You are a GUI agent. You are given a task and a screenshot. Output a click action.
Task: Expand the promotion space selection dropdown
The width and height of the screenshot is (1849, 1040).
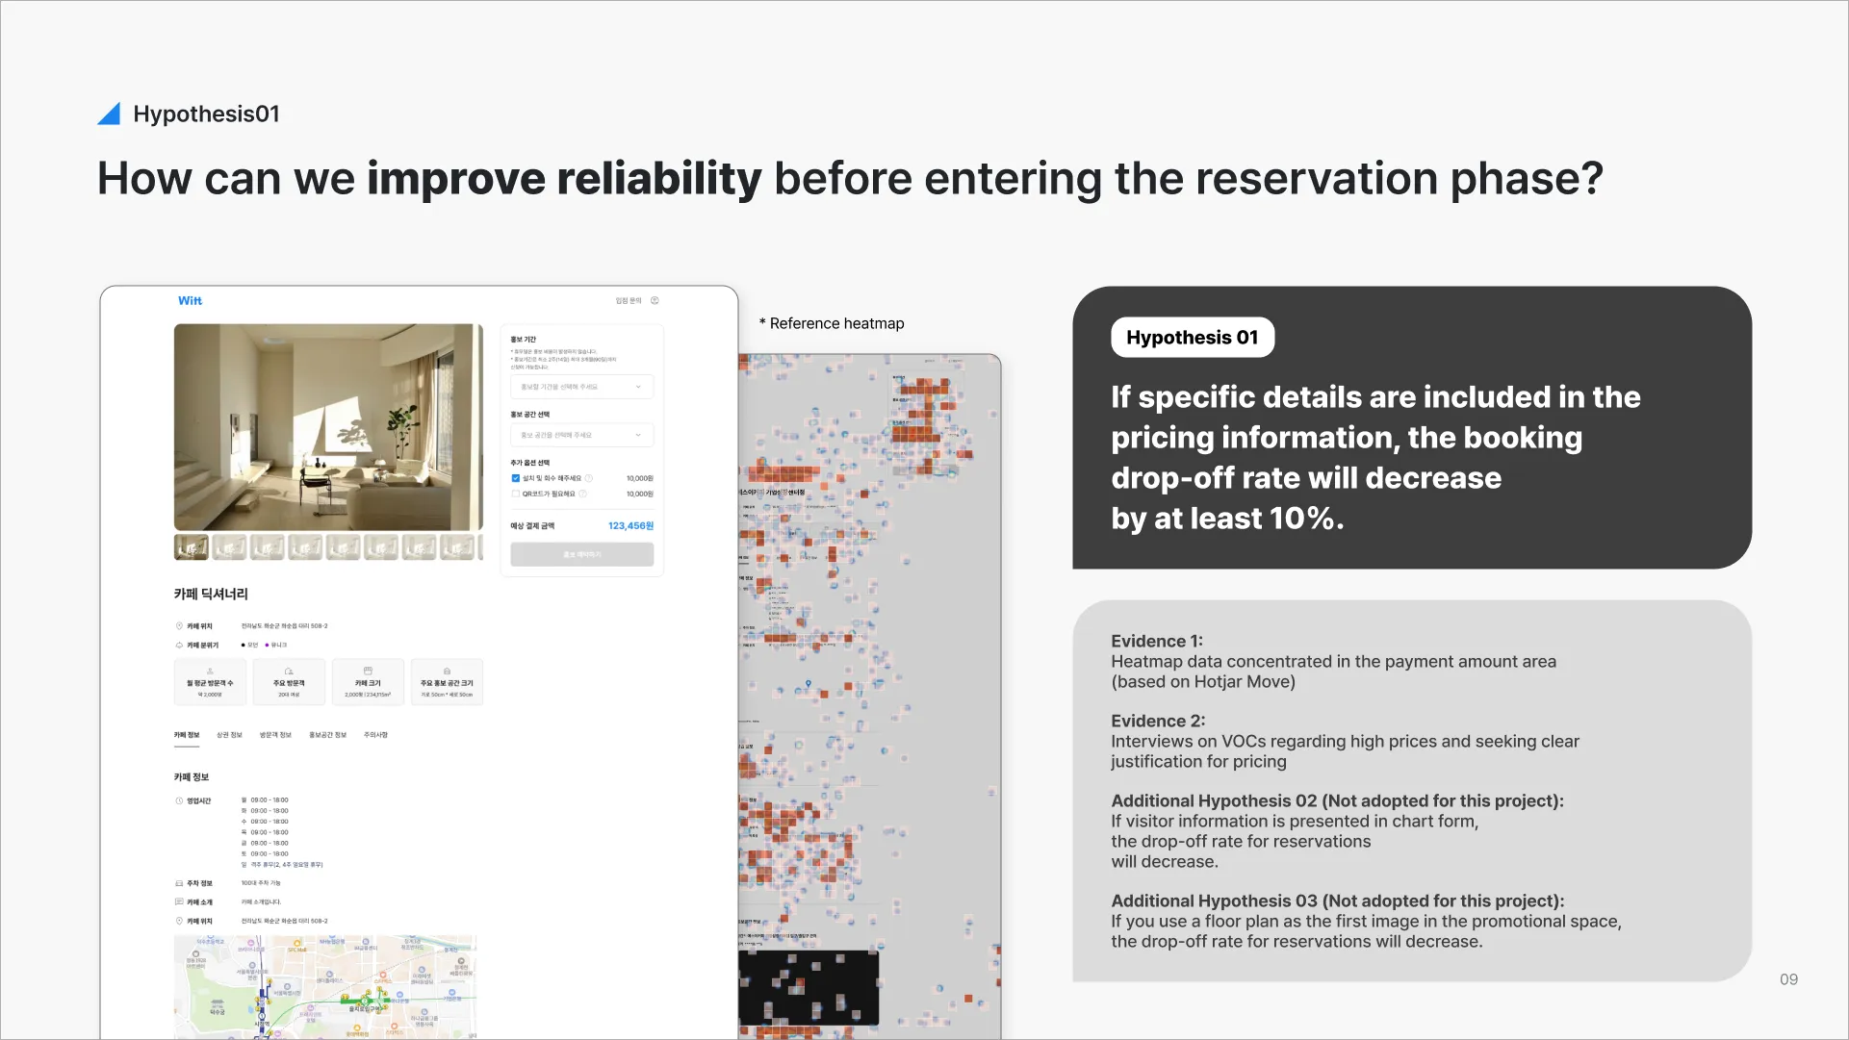point(581,435)
